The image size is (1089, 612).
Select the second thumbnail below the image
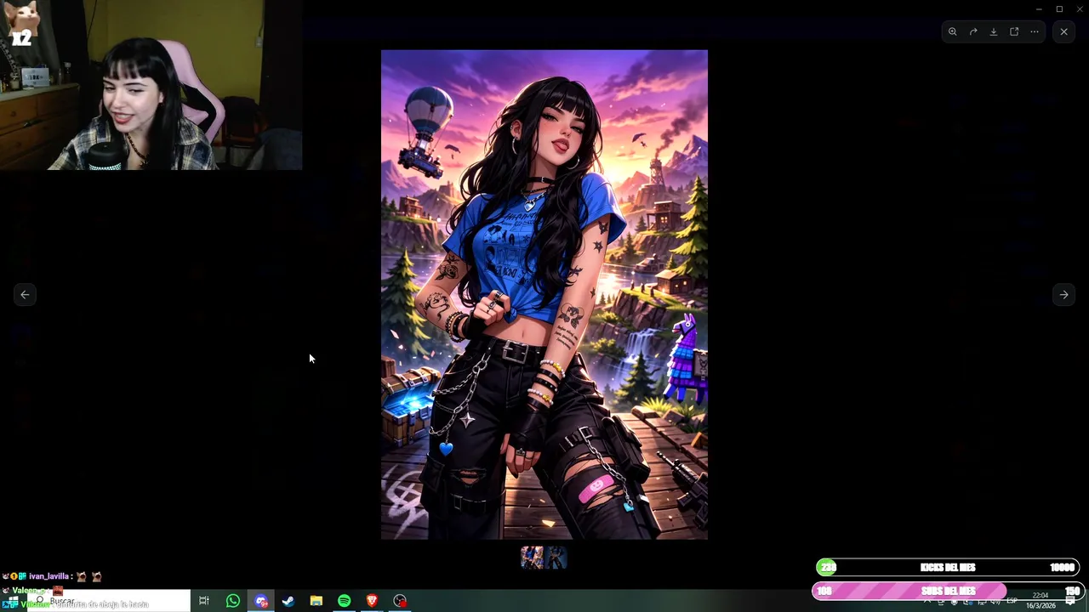[556, 558]
